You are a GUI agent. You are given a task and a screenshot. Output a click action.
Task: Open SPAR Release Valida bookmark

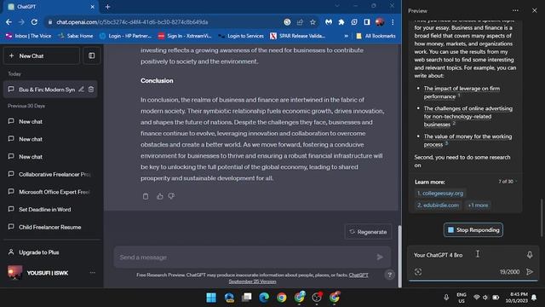298,36
